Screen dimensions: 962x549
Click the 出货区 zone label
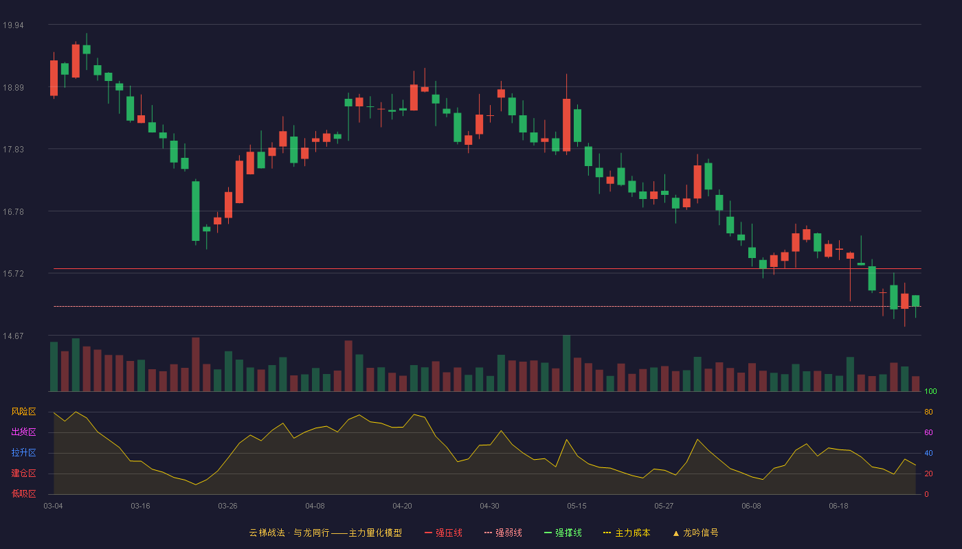tap(23, 432)
